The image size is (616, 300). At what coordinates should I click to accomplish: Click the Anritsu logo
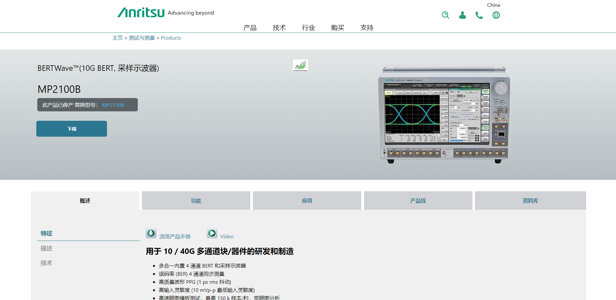point(141,13)
